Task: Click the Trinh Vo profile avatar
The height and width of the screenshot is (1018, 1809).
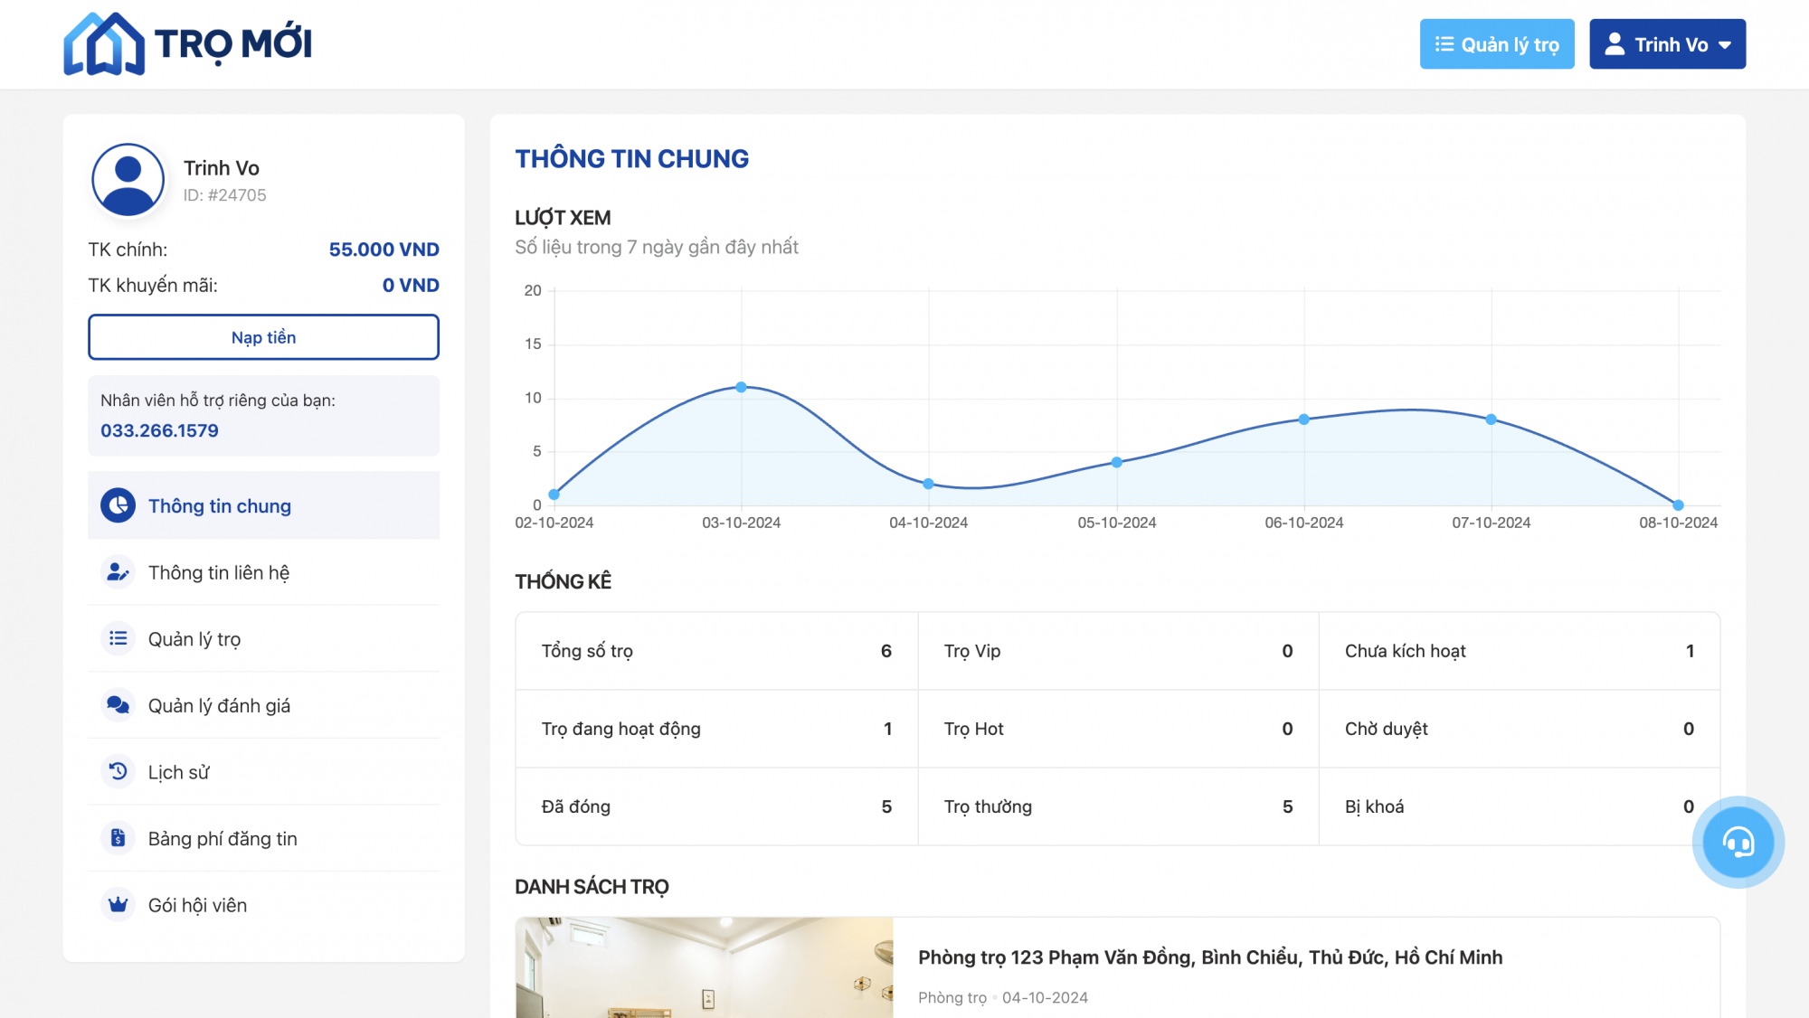Action: pos(128,180)
